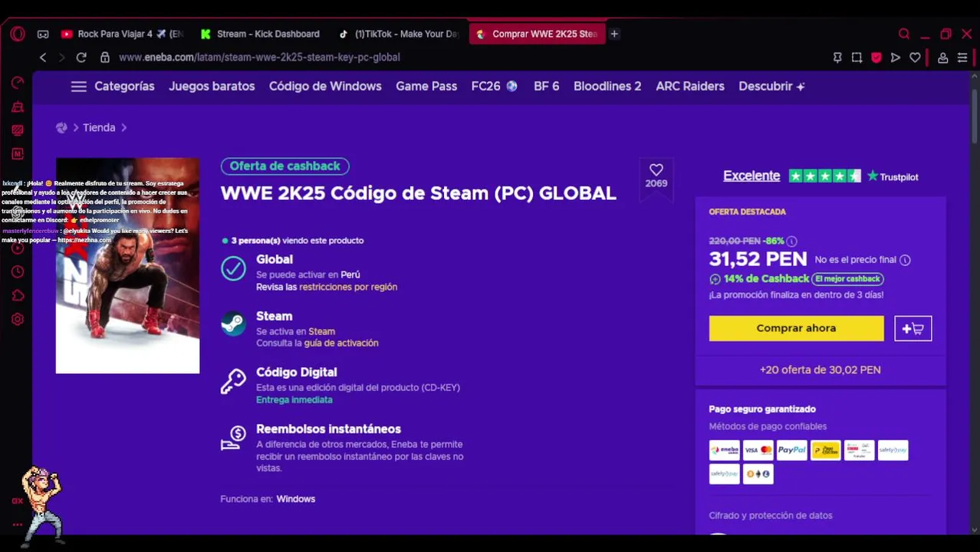Open 'restricciones por región' link
Viewport: 980px width, 552px height.
[348, 287]
